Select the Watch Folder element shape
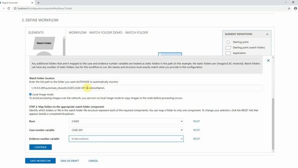This screenshot has width=298, height=168. coord(44,43)
